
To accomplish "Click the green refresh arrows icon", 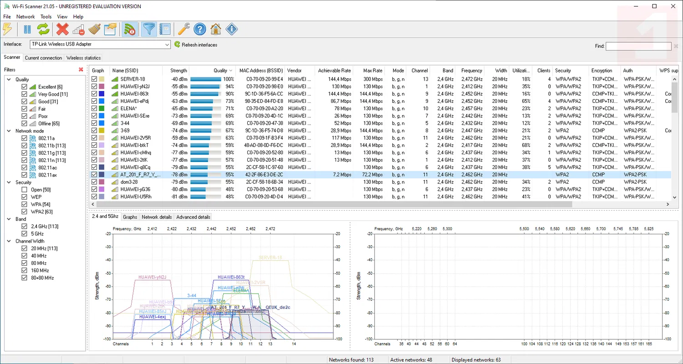I will point(43,30).
